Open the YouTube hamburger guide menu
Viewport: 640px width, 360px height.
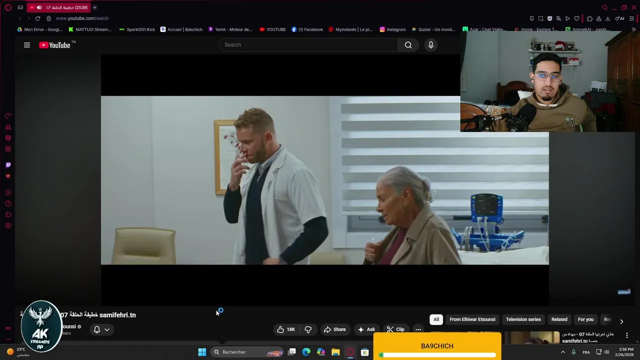(27, 45)
